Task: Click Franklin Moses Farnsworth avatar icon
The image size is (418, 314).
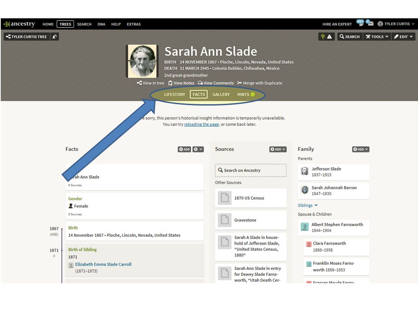Action: [x=309, y=264]
